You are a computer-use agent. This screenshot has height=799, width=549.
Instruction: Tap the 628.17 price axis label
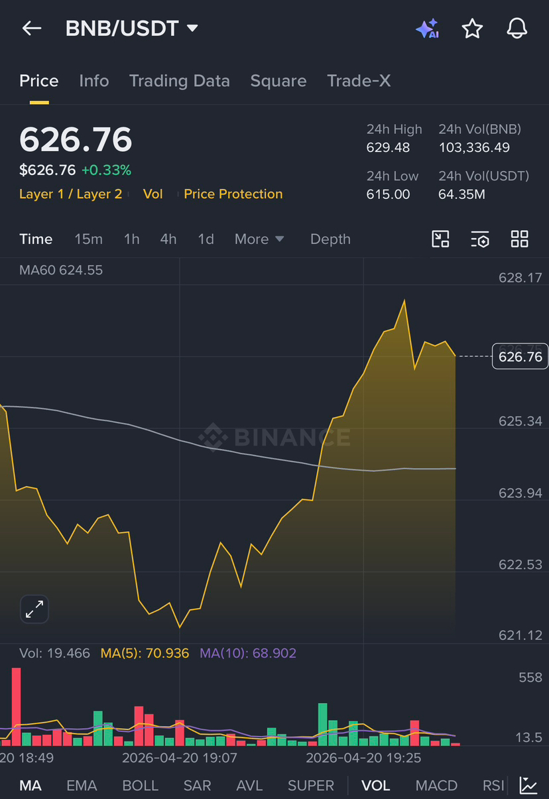(x=520, y=278)
